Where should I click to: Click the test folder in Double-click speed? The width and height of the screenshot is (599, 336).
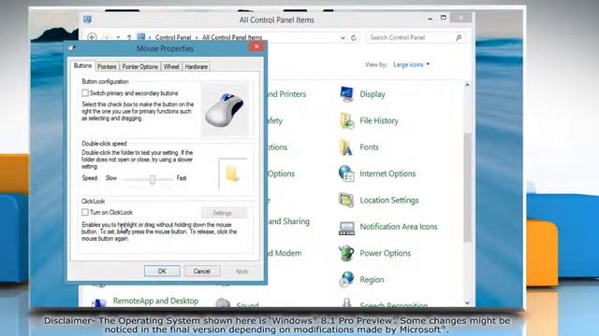coord(232,175)
